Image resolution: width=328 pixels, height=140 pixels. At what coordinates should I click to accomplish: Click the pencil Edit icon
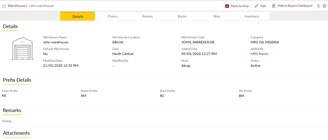point(257,6)
